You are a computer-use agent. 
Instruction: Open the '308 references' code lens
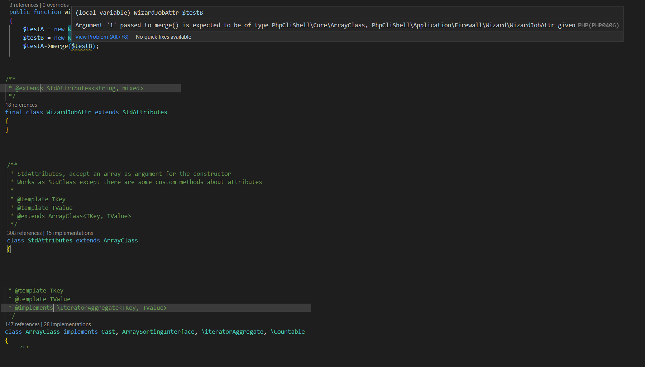24,233
